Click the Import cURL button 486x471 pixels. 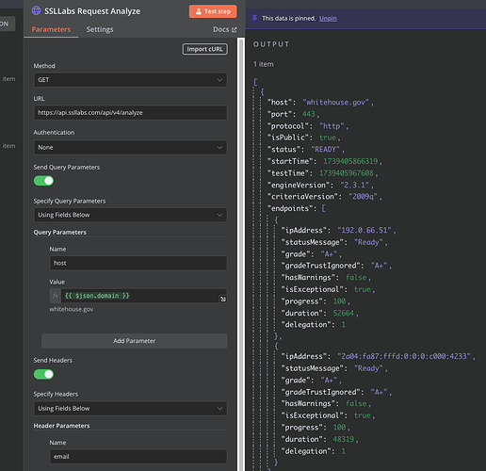click(x=205, y=49)
